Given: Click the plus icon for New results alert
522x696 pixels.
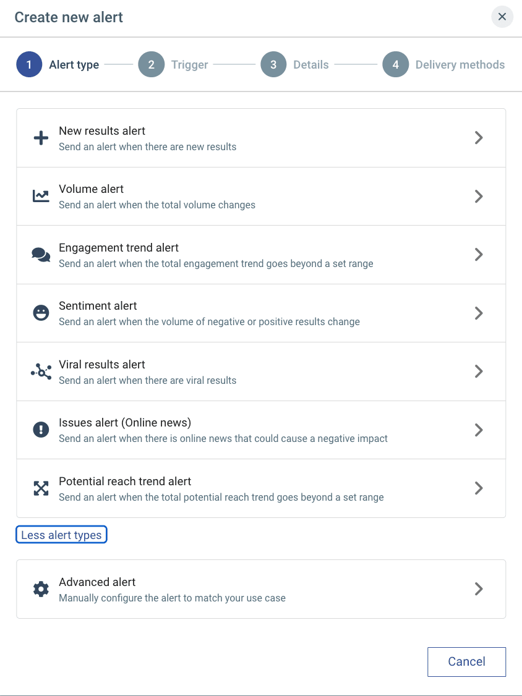Looking at the screenshot, I should click(x=41, y=138).
